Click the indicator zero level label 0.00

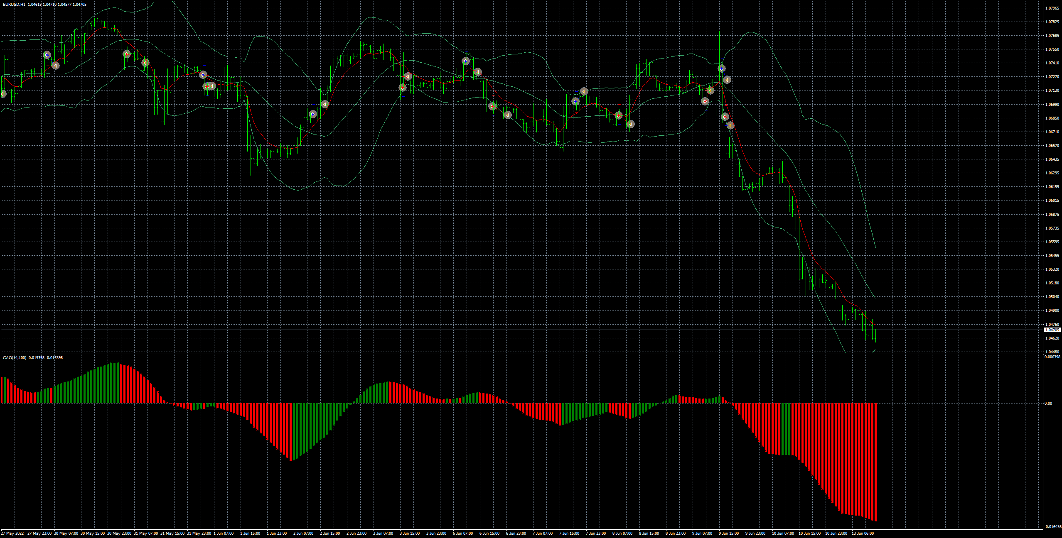pos(1048,403)
